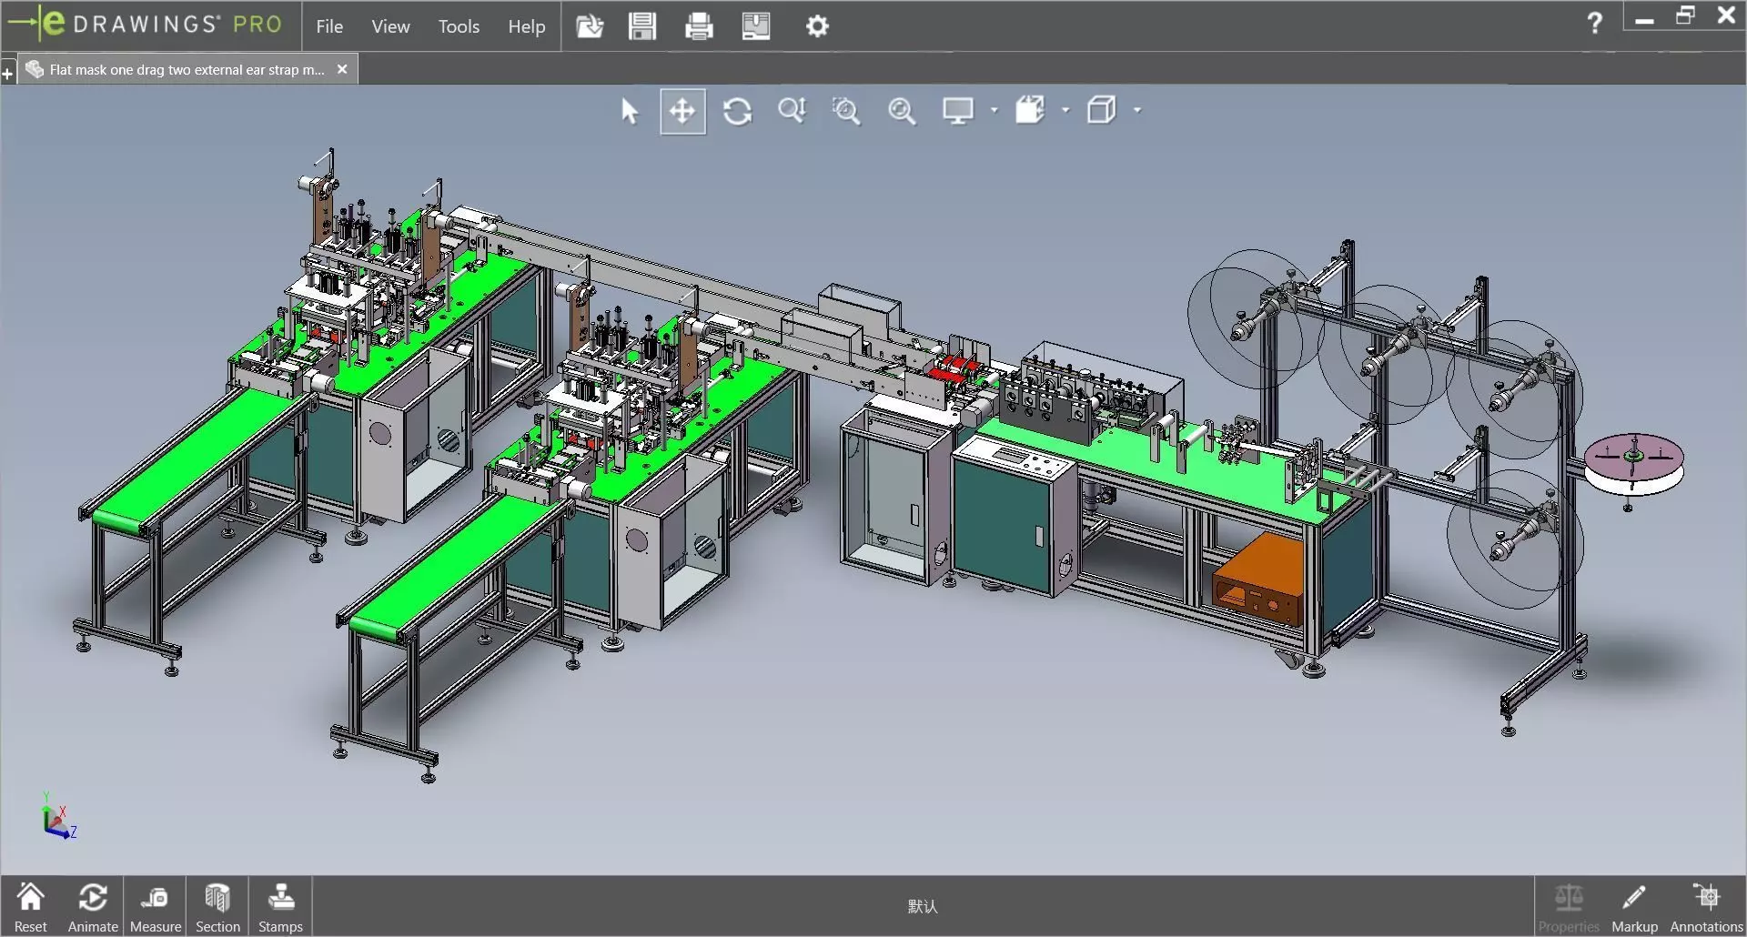1747x937 pixels.
Task: Click the Send/publish icon beside the printer
Action: pyautogui.click(x=755, y=26)
